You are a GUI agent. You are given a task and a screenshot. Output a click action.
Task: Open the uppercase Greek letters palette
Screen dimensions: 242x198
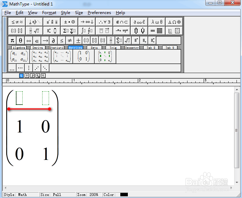click(174, 22)
